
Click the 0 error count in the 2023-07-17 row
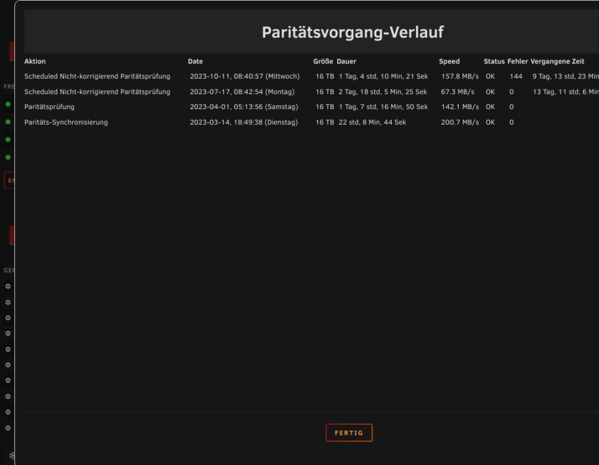(511, 92)
